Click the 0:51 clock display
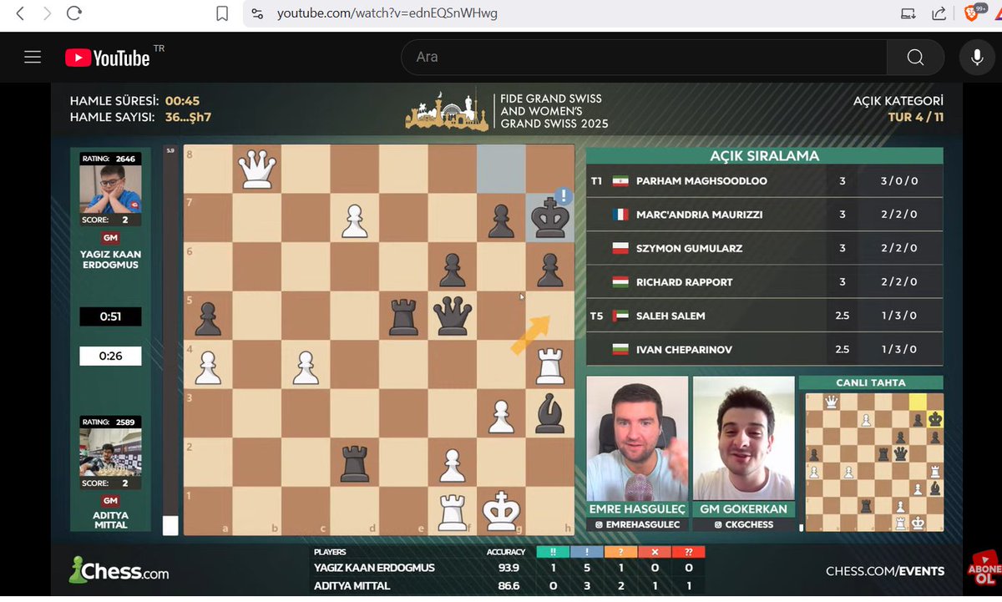The width and height of the screenshot is (1002, 602). (110, 316)
